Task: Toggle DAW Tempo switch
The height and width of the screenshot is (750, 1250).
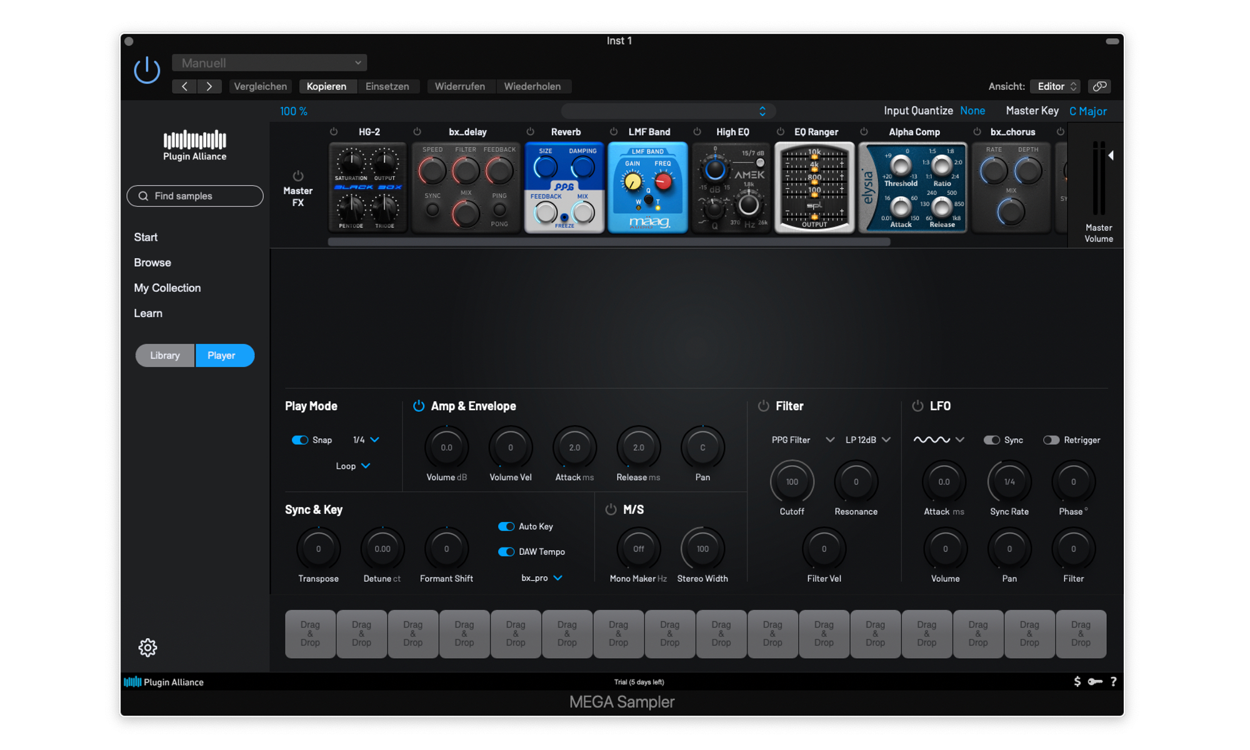Action: pyautogui.click(x=506, y=552)
